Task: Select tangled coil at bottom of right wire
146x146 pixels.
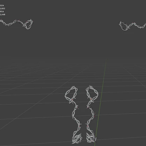Action: (91, 138)
